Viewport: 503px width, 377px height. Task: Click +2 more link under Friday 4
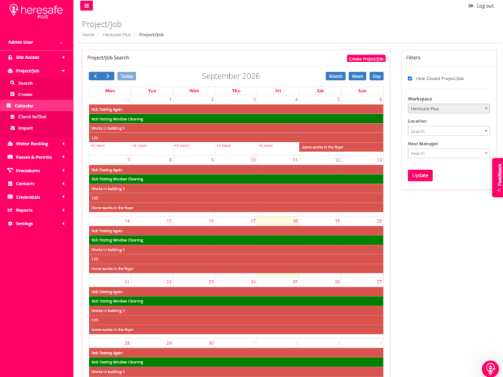[266, 145]
